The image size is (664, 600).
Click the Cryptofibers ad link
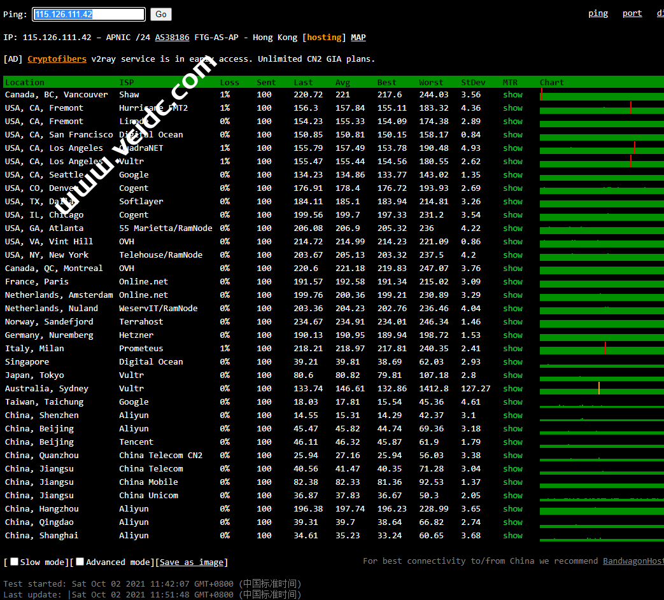pos(57,59)
